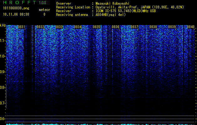Click the 0833 time marker
This screenshot has width=197, height=125.
[x=59, y=27]
